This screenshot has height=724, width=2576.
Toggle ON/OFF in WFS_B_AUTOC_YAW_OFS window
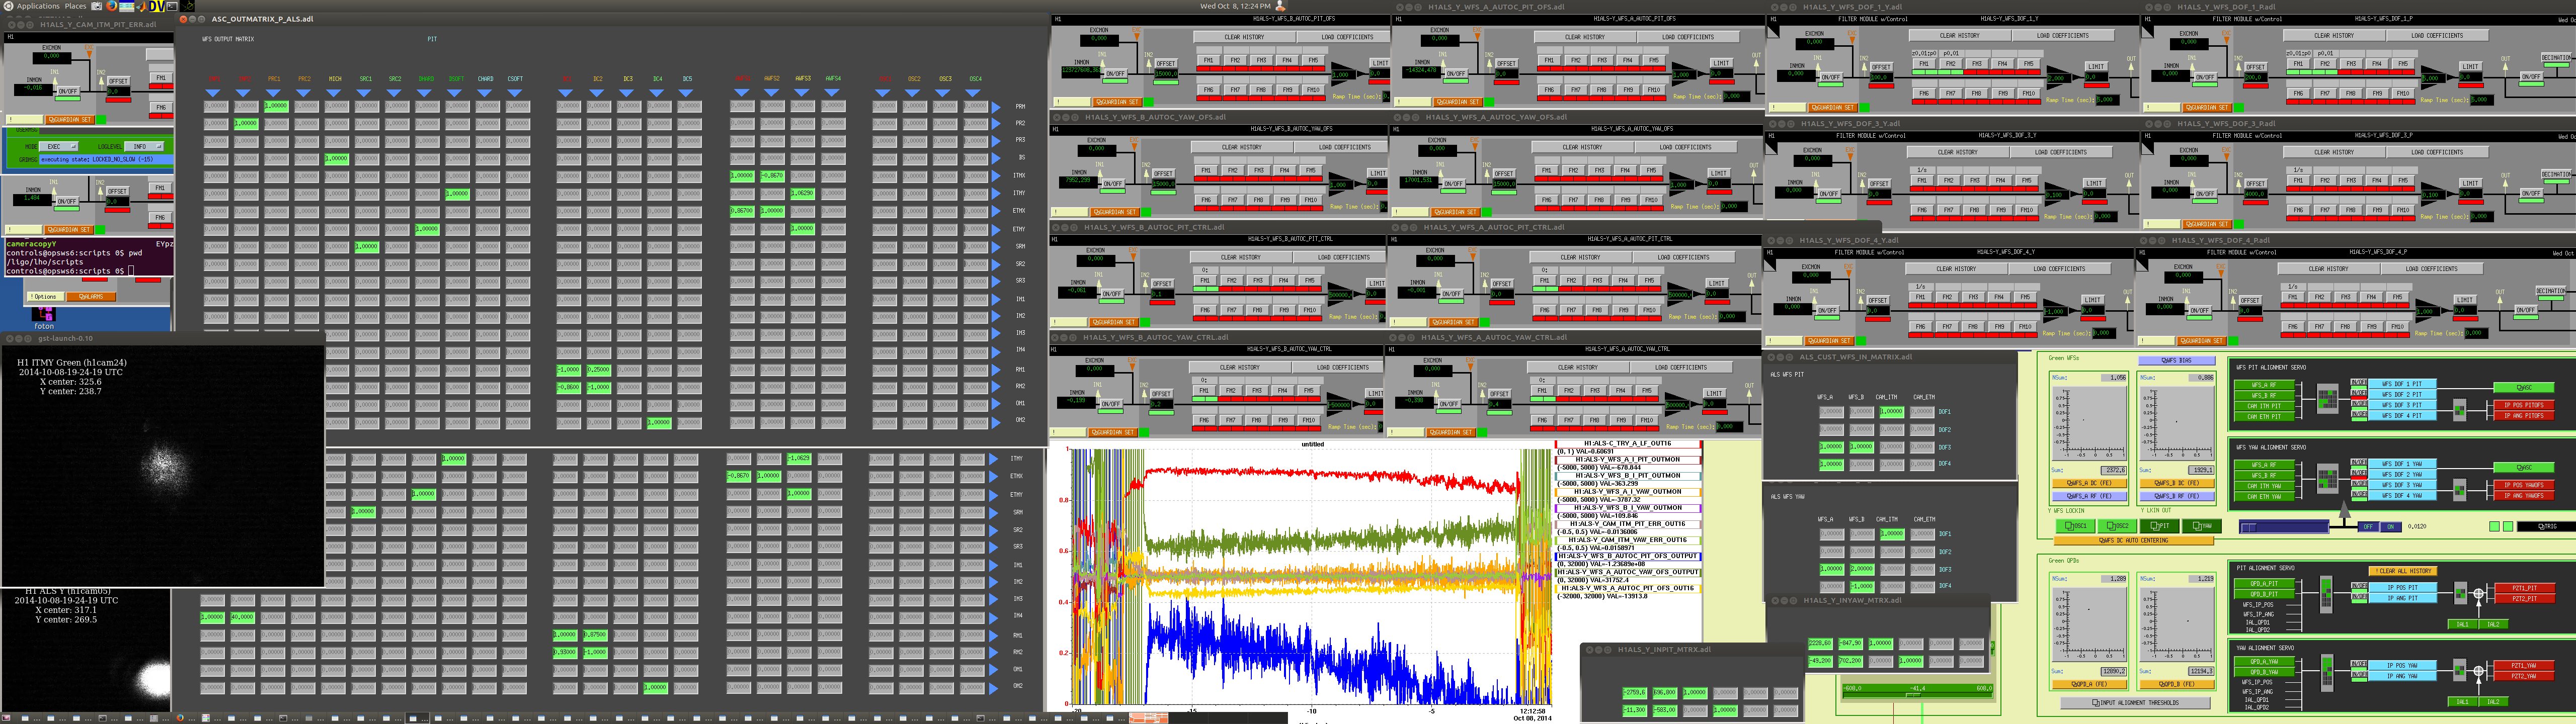1113,184
